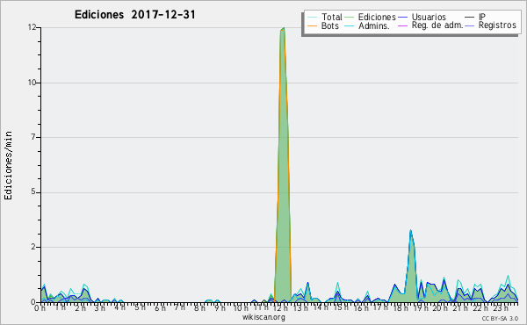Click the y-axis value 7
The height and width of the screenshot is (325, 527).
[x=33, y=137]
